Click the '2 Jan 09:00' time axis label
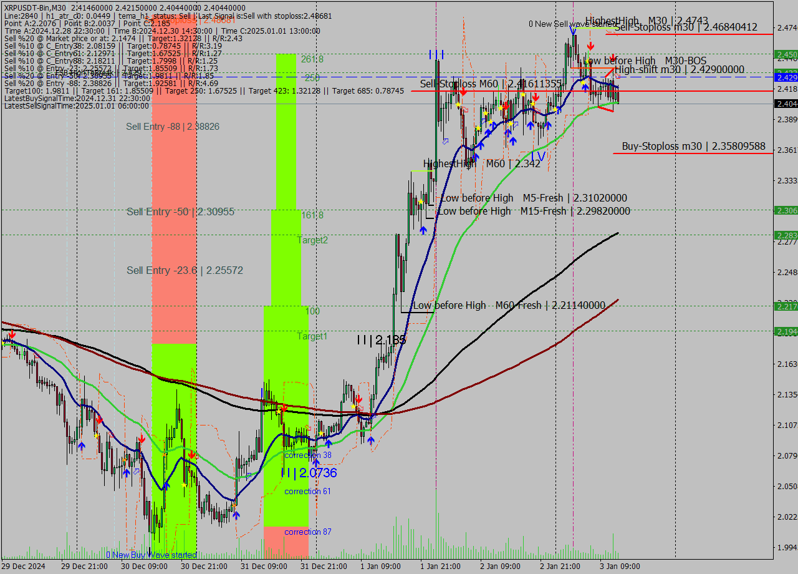Screen dimensions: 798x574 [501, 567]
